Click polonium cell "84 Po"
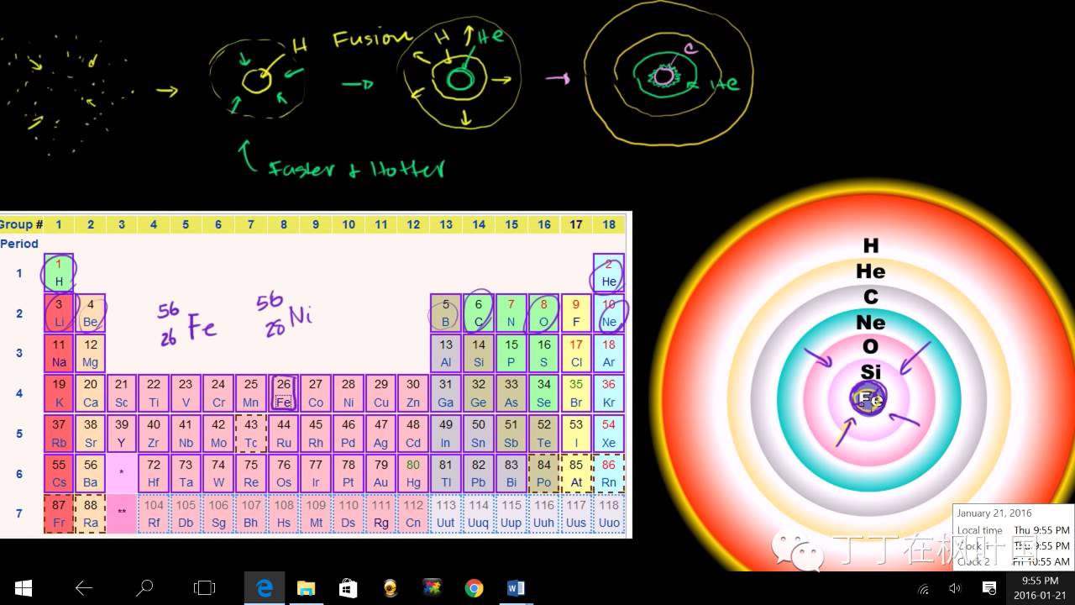The height and width of the screenshot is (605, 1075). (x=543, y=474)
